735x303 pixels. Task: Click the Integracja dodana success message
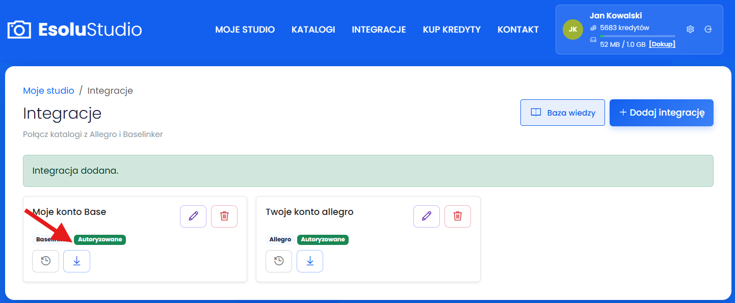pyautogui.click(x=368, y=171)
